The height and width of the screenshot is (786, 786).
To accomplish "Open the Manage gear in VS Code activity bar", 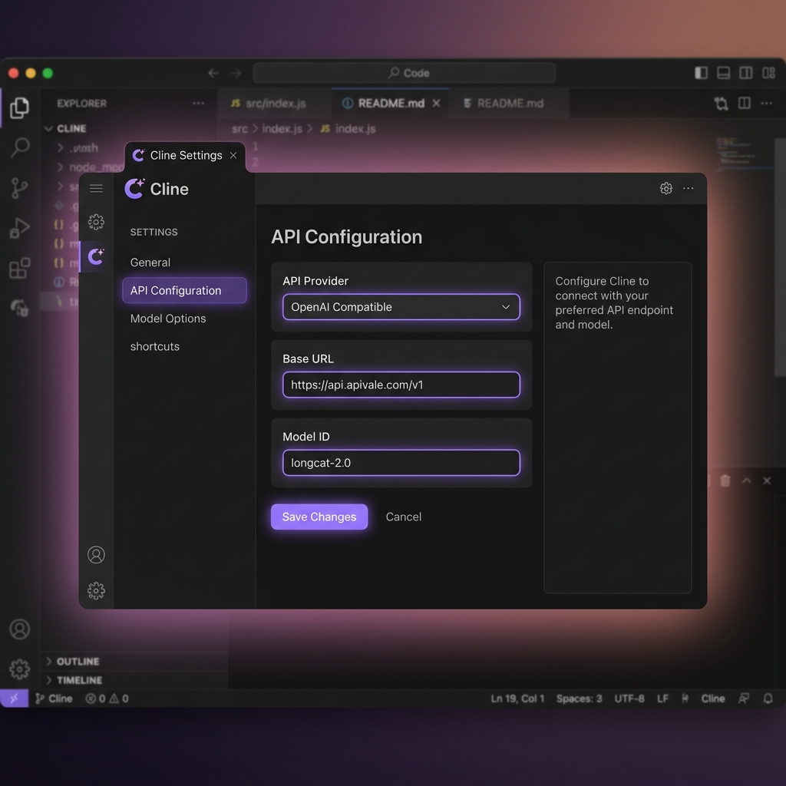I will click(19, 669).
